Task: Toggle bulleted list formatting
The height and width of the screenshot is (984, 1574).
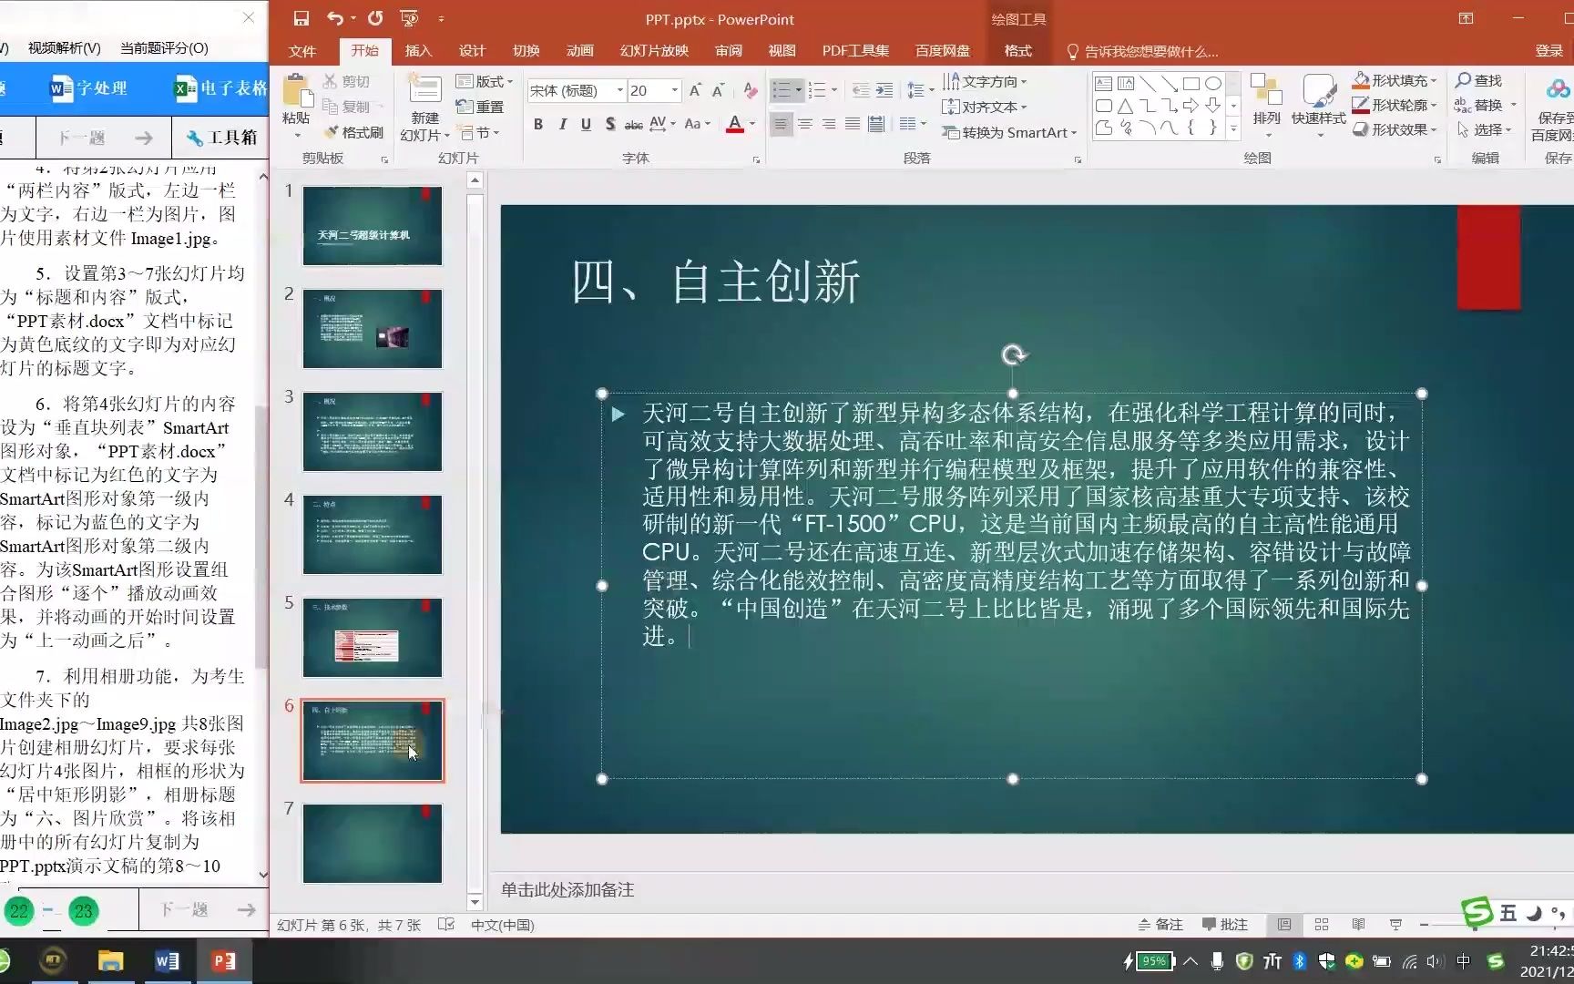Action: click(x=782, y=90)
